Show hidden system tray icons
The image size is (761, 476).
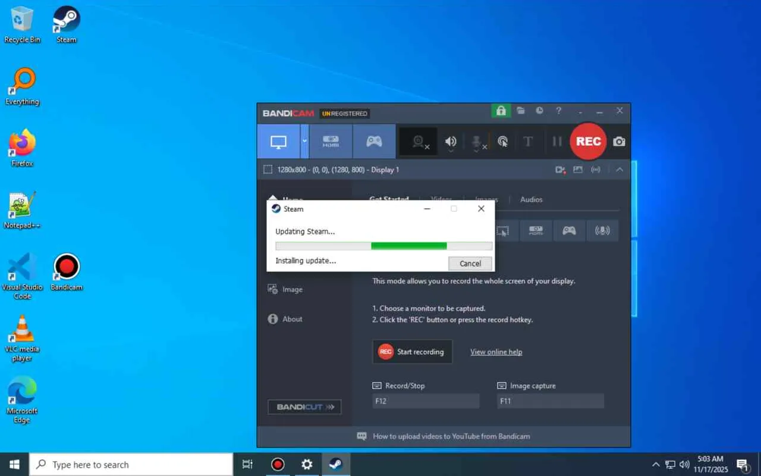(656, 465)
